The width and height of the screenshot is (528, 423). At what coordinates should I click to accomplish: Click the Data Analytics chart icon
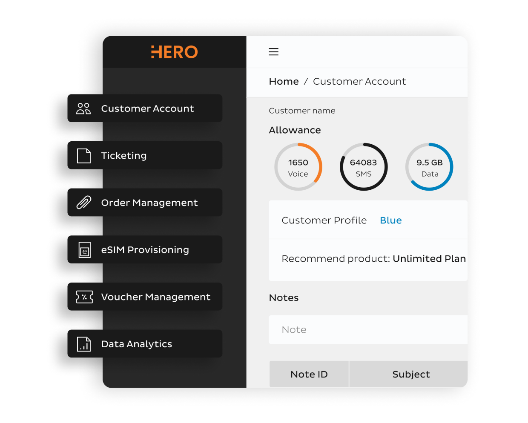pos(84,344)
